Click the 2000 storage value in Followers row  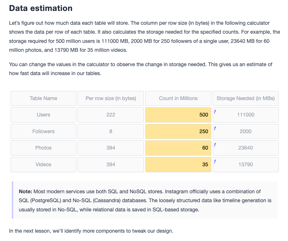coord(246,131)
